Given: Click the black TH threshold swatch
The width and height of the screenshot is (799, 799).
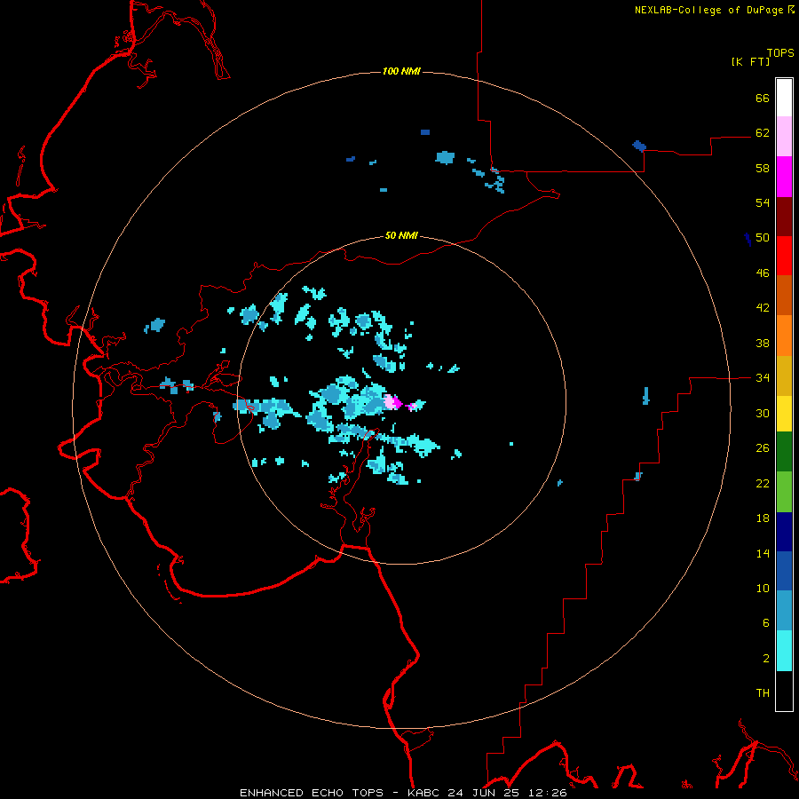Looking at the screenshot, I should (x=784, y=691).
